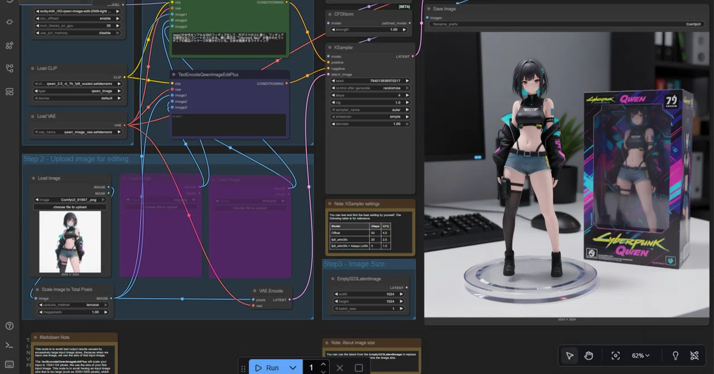Click the batch count field showing 1

click(x=312, y=368)
